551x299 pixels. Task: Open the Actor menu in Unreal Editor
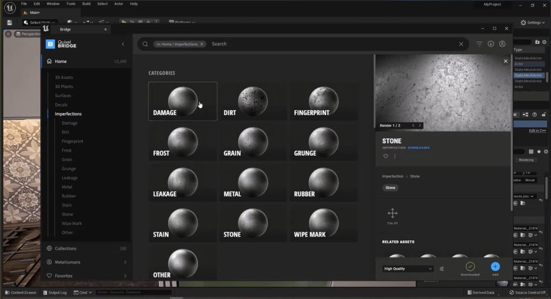click(x=119, y=4)
